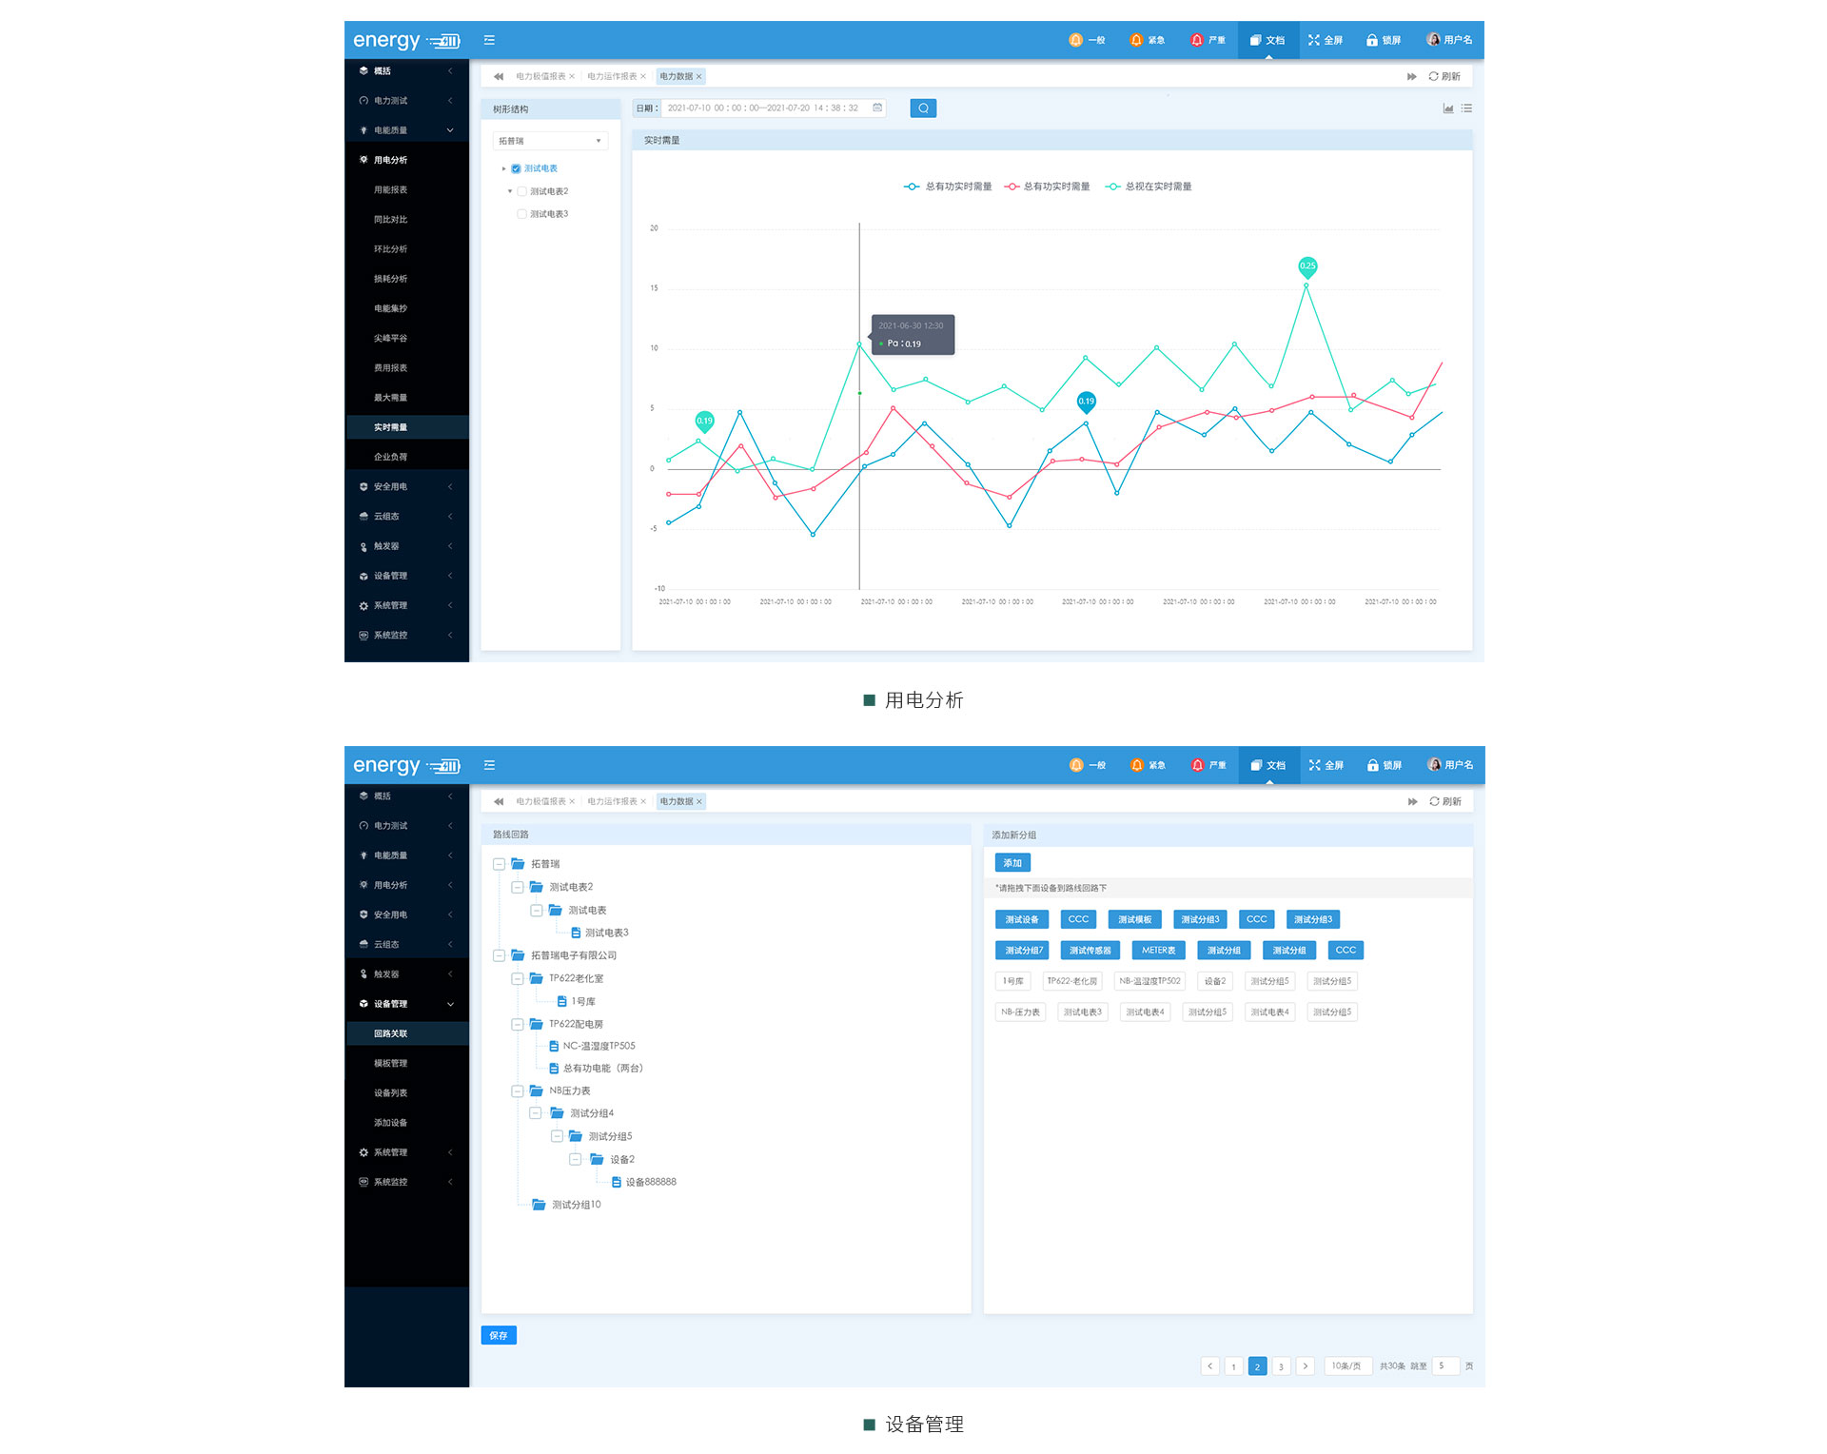
Task: Toggle pink 总有功实时需量 legend marker
Action: [1012, 187]
